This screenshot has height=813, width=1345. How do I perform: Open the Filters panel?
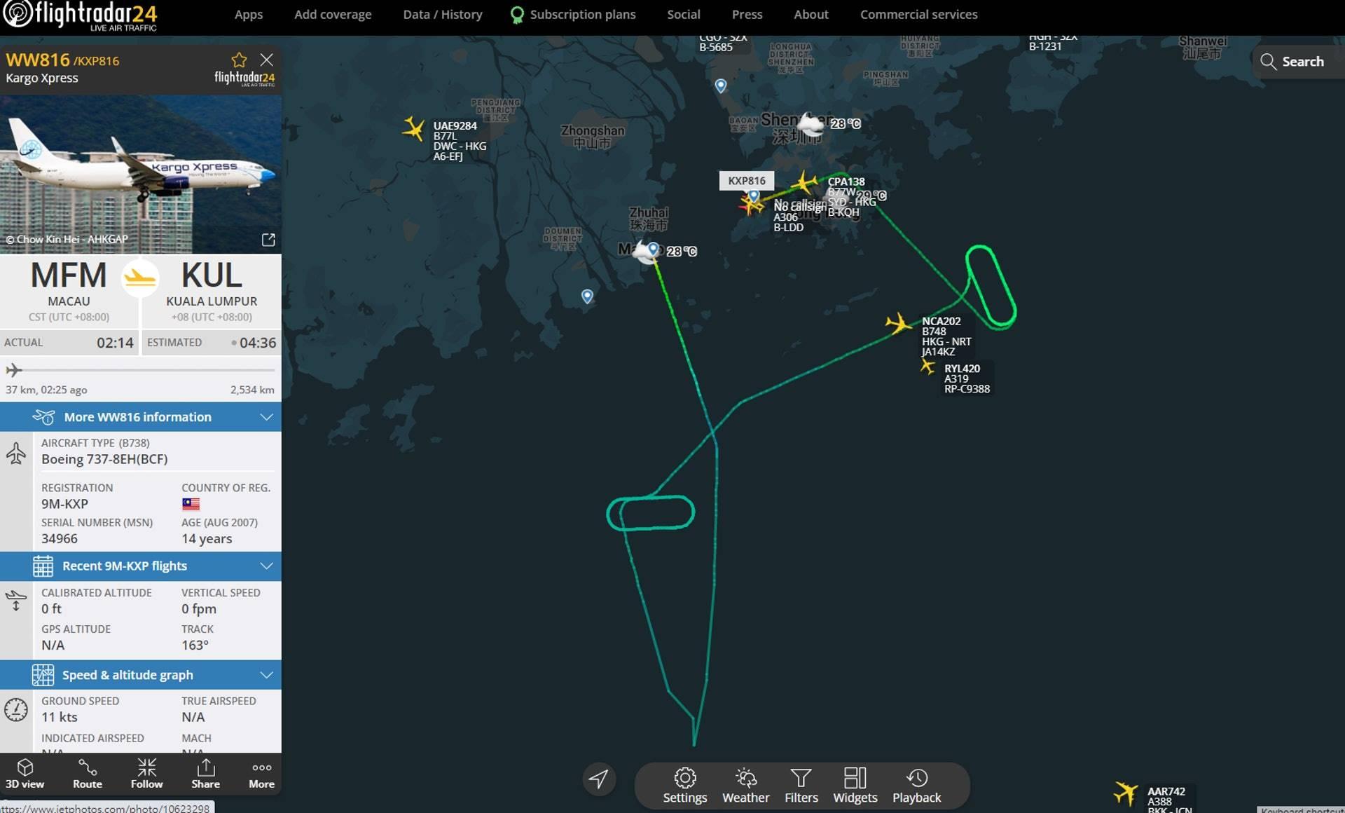tap(801, 785)
